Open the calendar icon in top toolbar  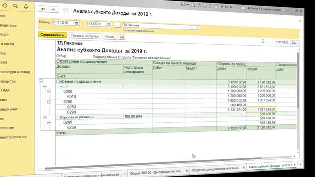tap(216, 6)
